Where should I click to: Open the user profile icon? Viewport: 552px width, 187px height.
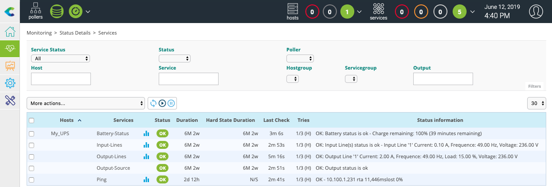pyautogui.click(x=536, y=12)
